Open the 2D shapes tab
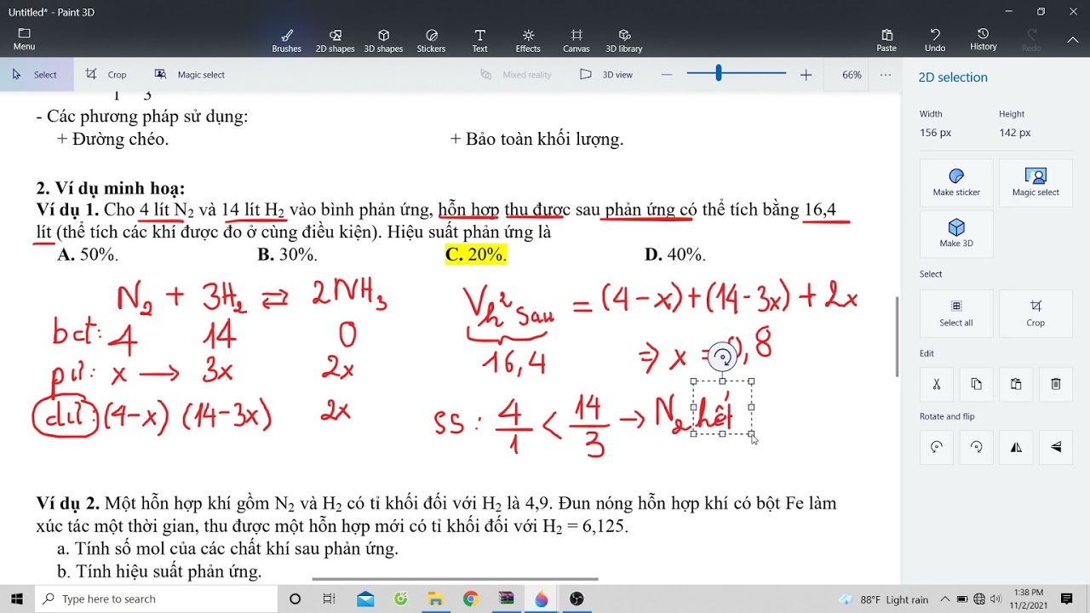The height and width of the screenshot is (613, 1090). [x=335, y=40]
